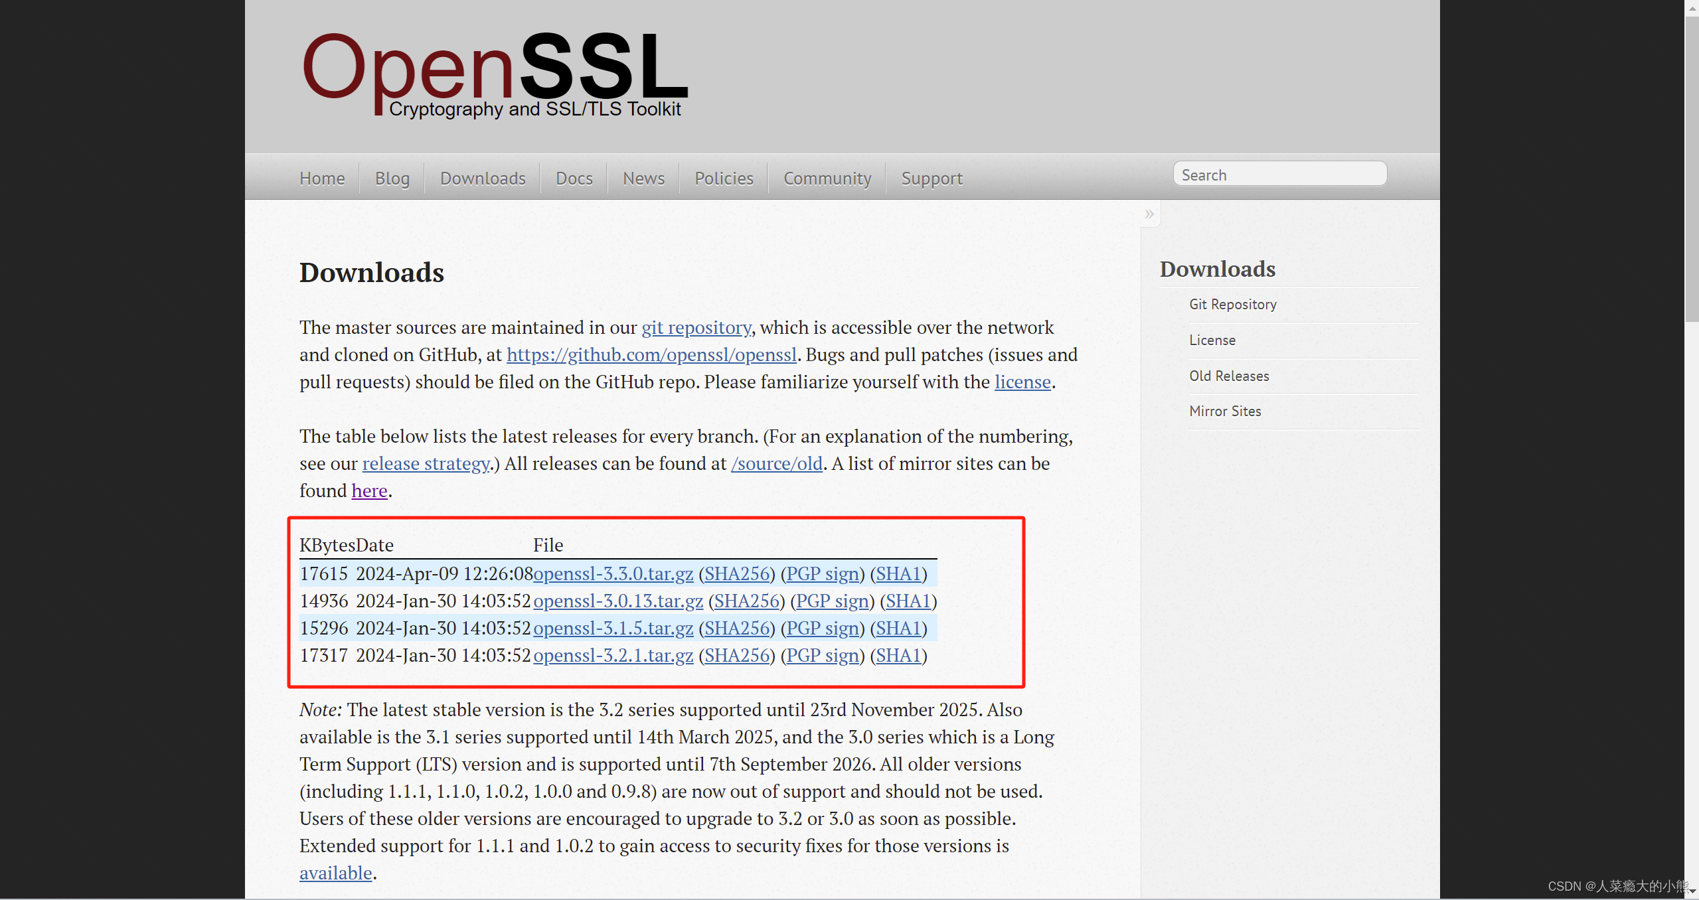This screenshot has height=900, width=1699.
Task: Click the Old Releases sidebar icon
Action: click(1230, 375)
